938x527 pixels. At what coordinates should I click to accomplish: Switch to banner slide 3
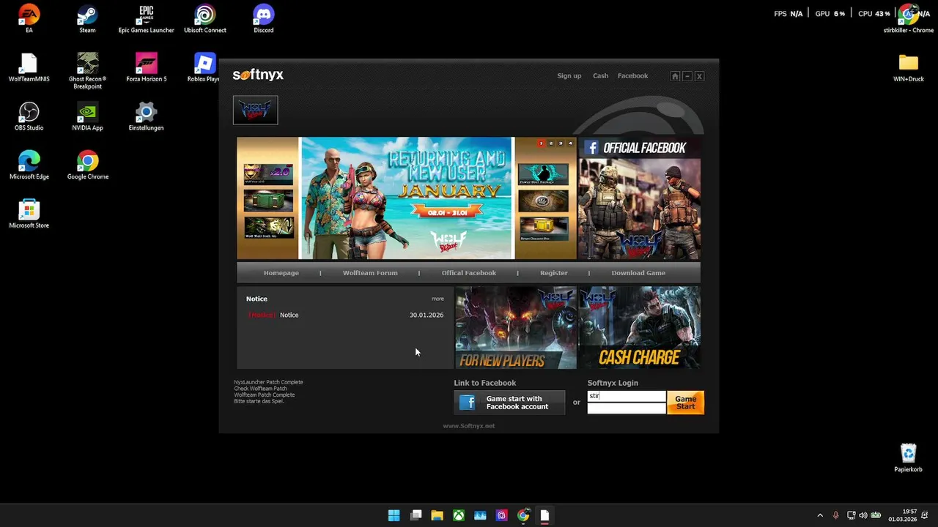tap(561, 143)
